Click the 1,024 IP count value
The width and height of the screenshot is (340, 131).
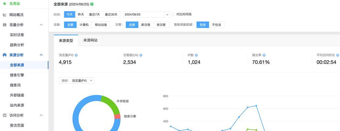(194, 63)
